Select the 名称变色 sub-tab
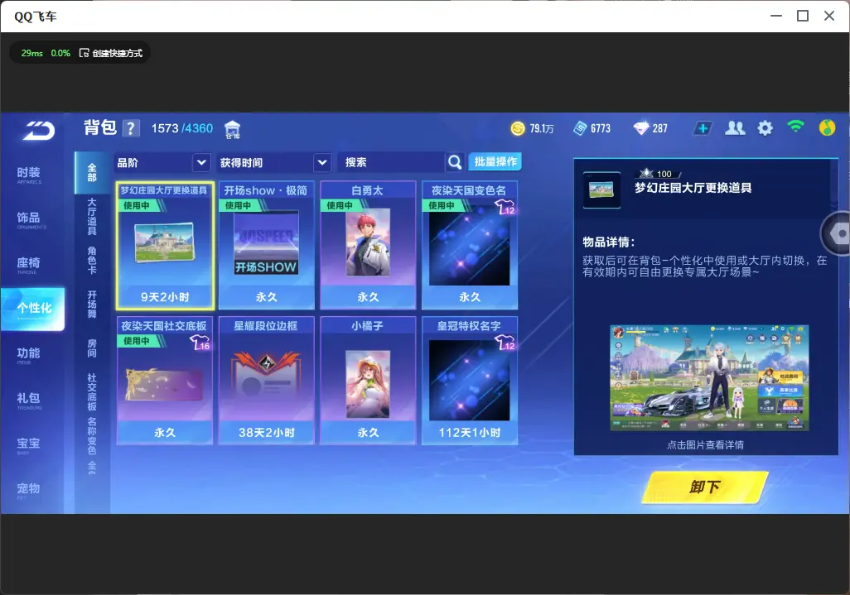 click(92, 436)
